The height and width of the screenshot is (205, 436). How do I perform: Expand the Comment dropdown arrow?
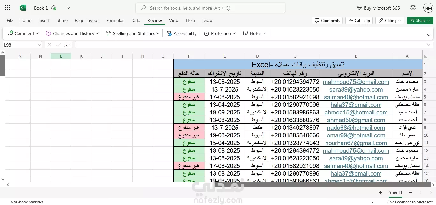[x=37, y=33]
